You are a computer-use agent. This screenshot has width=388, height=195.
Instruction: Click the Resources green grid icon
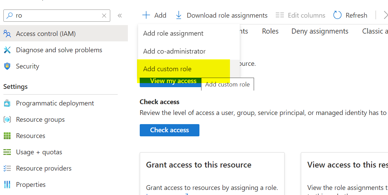(x=7, y=136)
